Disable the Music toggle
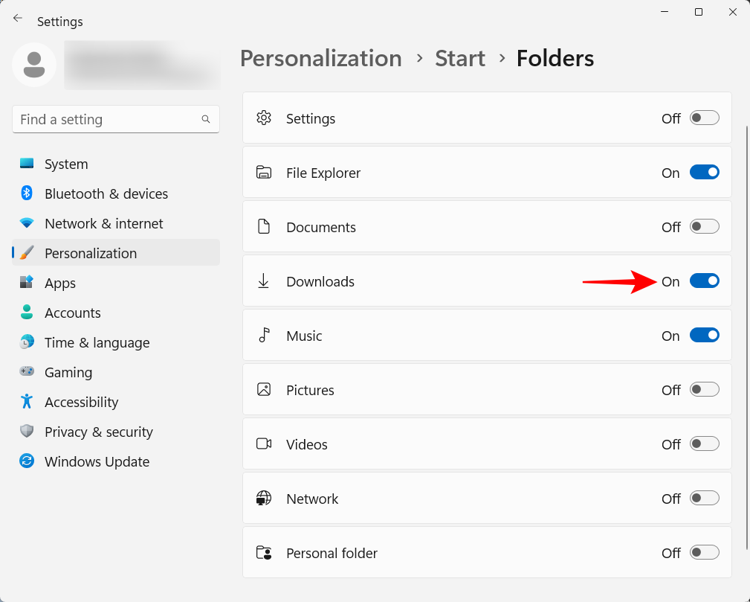The height and width of the screenshot is (602, 750). (x=704, y=335)
